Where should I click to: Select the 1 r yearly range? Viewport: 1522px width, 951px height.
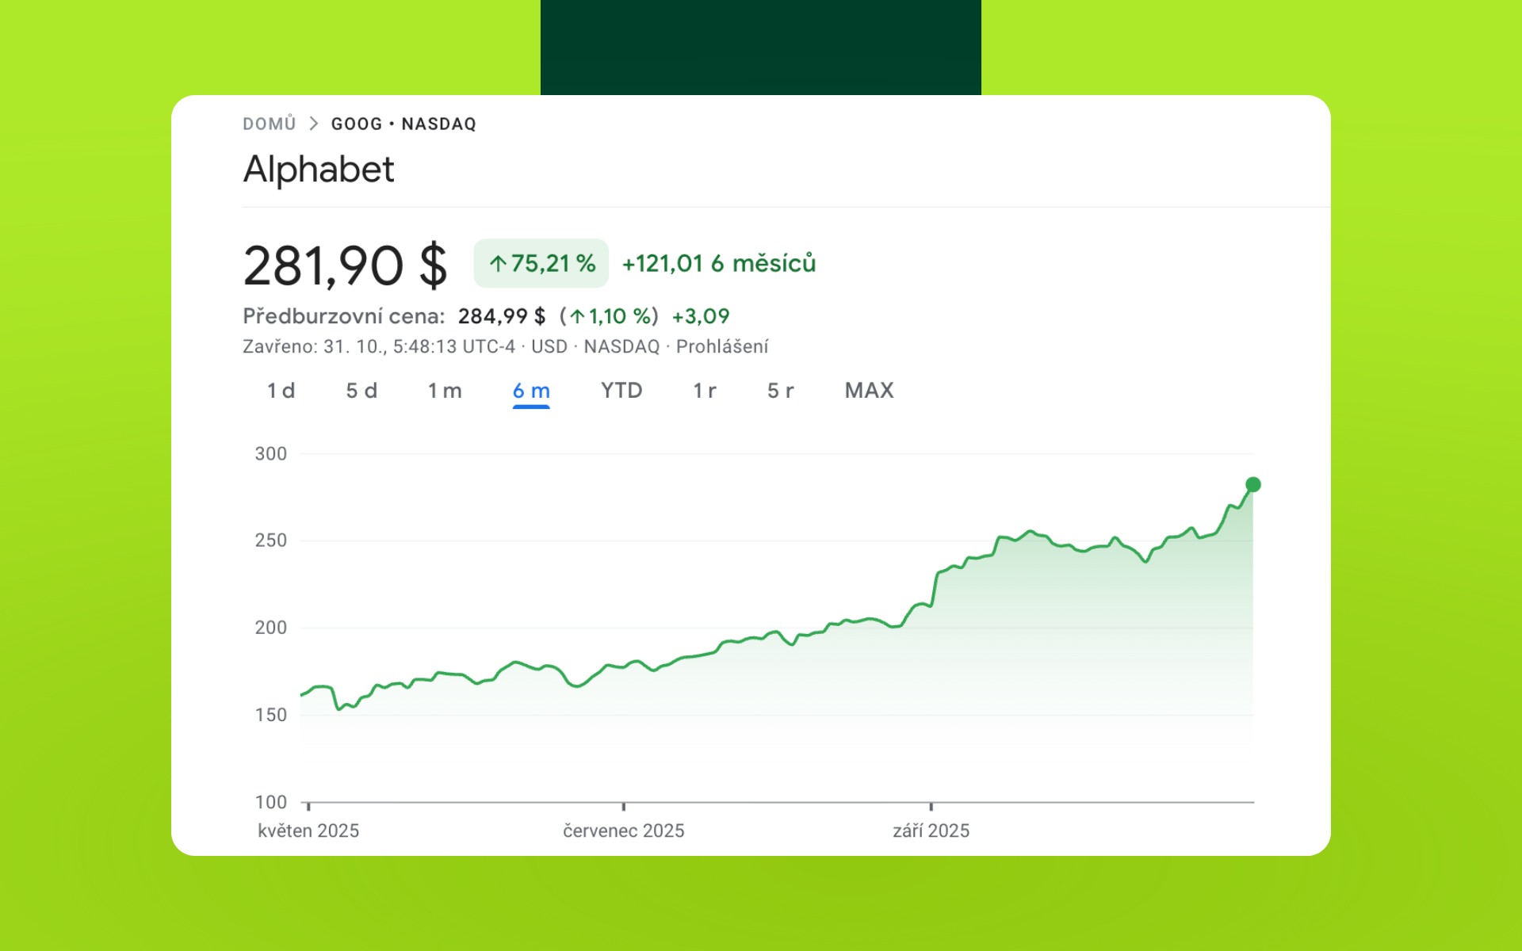point(704,391)
